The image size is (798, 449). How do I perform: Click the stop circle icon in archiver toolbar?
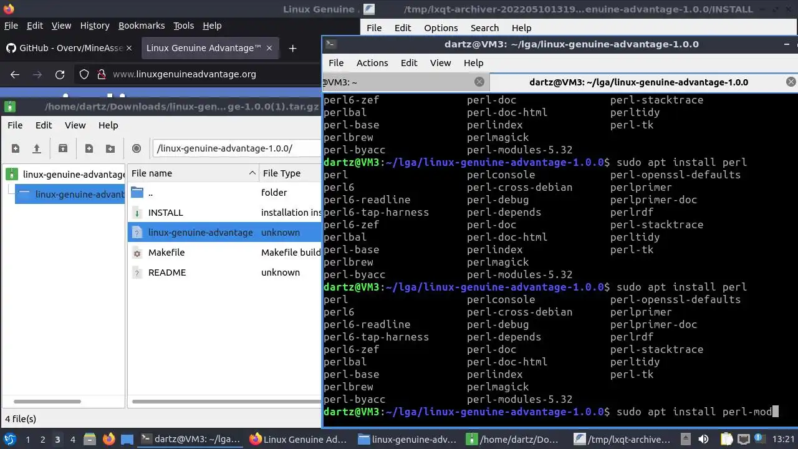click(x=137, y=148)
